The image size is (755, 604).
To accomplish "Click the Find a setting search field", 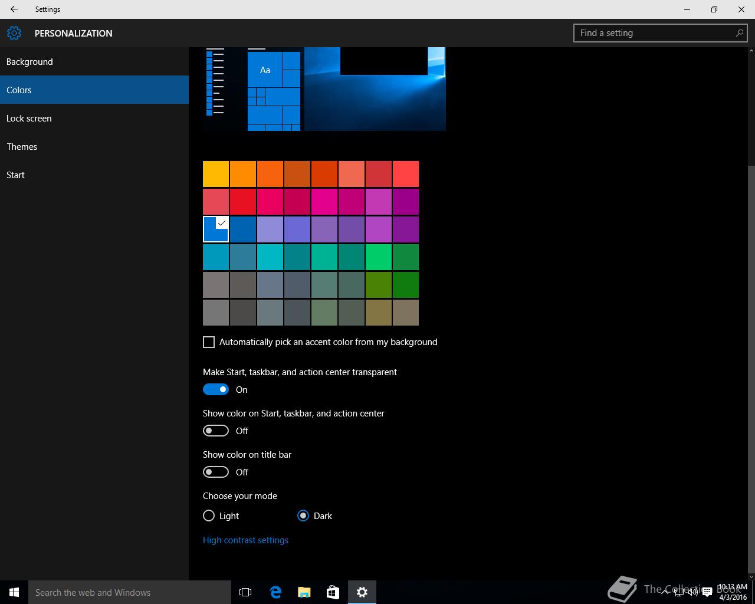I will (661, 33).
